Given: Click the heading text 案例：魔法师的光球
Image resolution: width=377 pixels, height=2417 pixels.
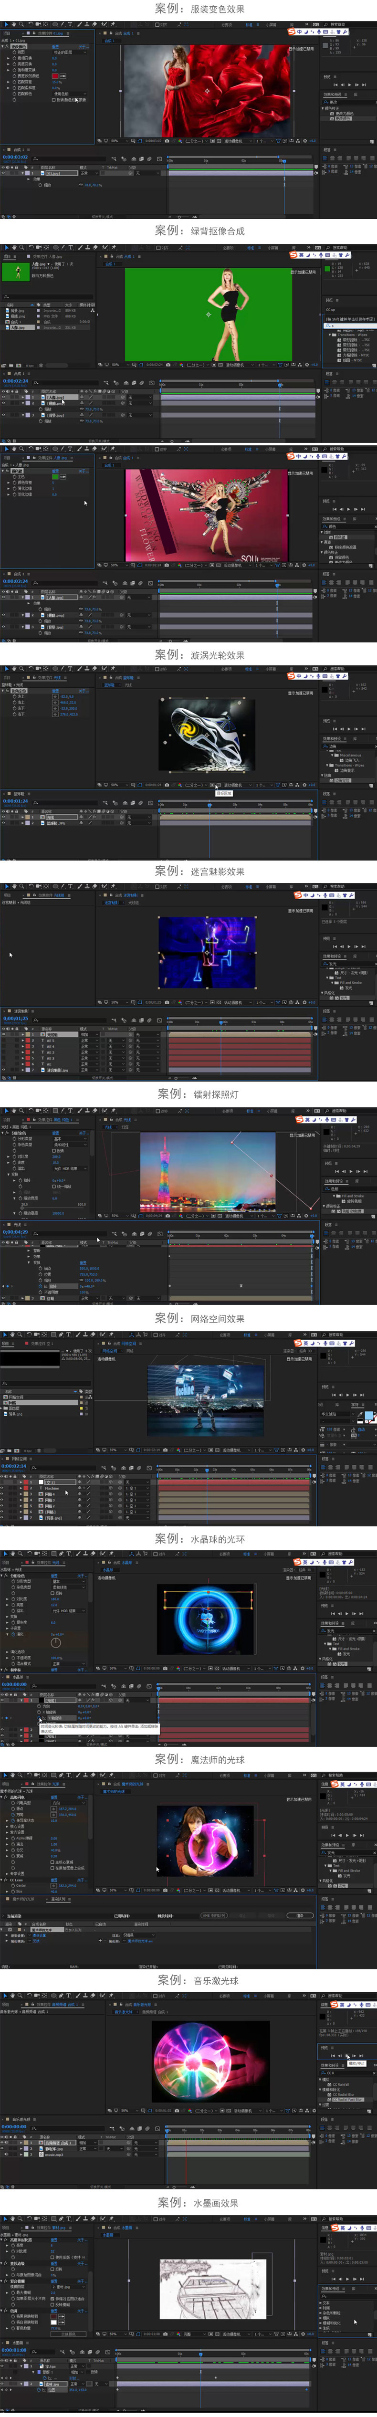Looking at the screenshot, I should click(x=200, y=1759).
